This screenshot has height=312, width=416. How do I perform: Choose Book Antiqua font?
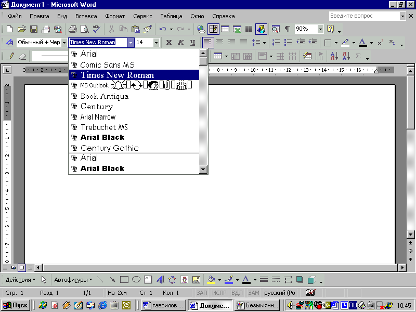[x=134, y=96]
